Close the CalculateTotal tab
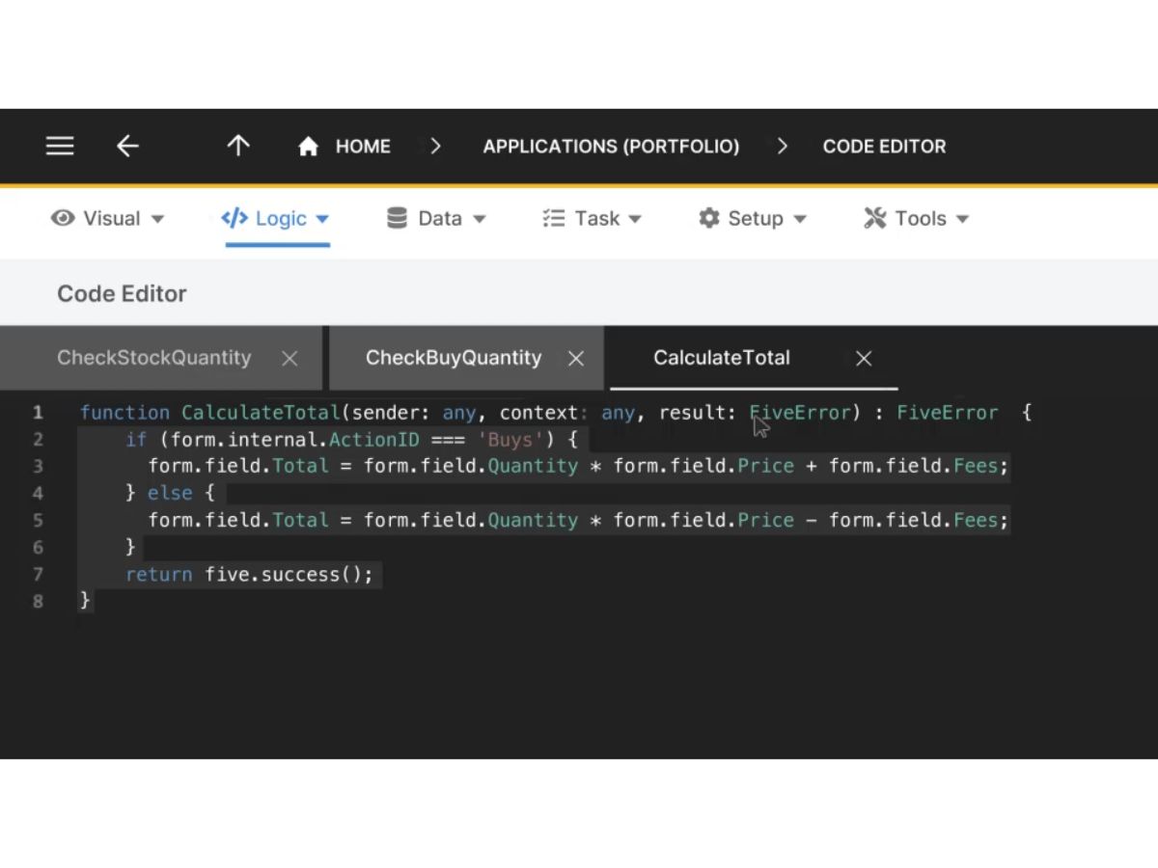This screenshot has width=1158, height=868. point(864,359)
